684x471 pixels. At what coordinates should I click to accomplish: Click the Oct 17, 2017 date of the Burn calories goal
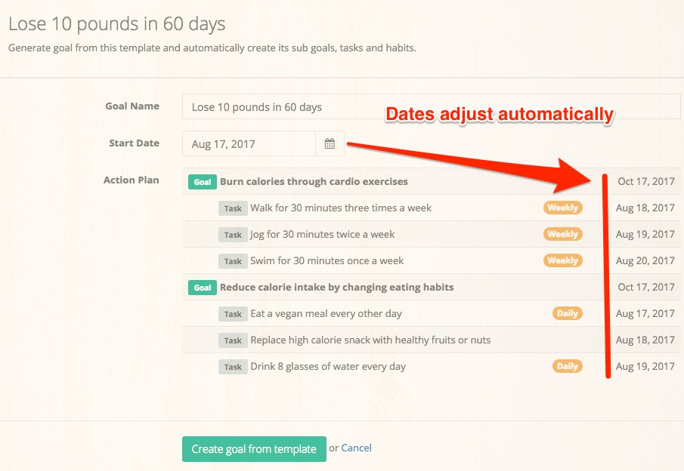pyautogui.click(x=645, y=181)
